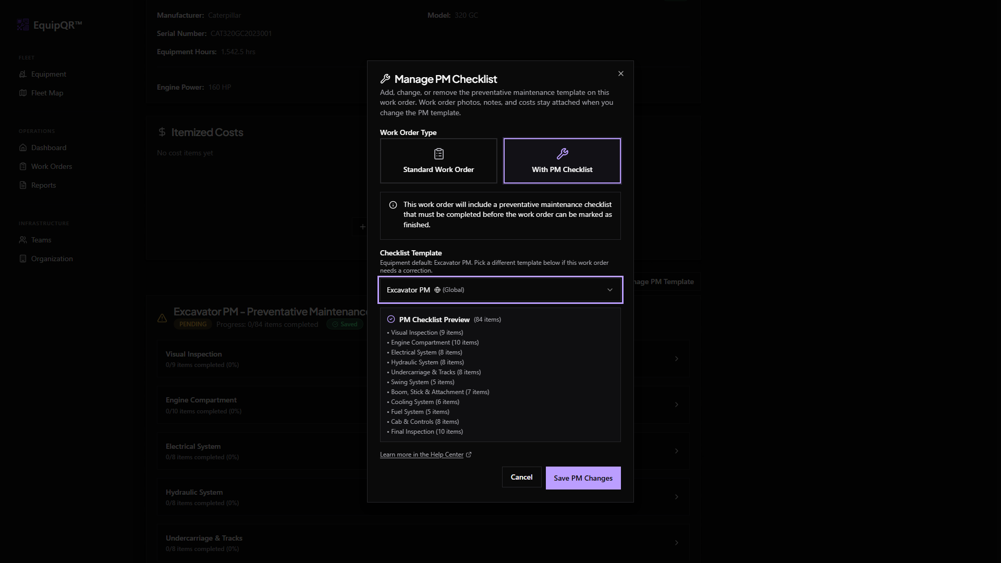
Task: Click 'Visual Inspection (9 items)' preview line
Action: pos(427,333)
